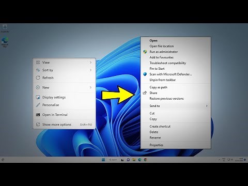Choose Pin to Start

pos(176,69)
